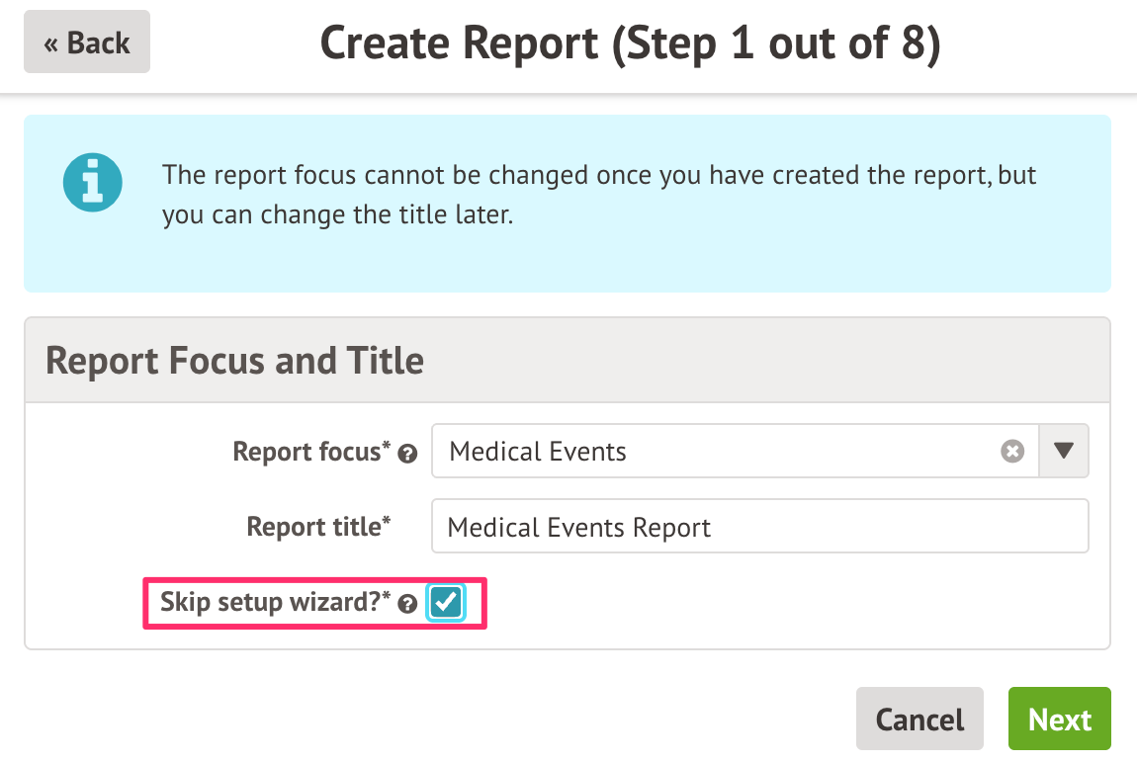Tick the Skip setup wizard checkbox

coord(446,602)
